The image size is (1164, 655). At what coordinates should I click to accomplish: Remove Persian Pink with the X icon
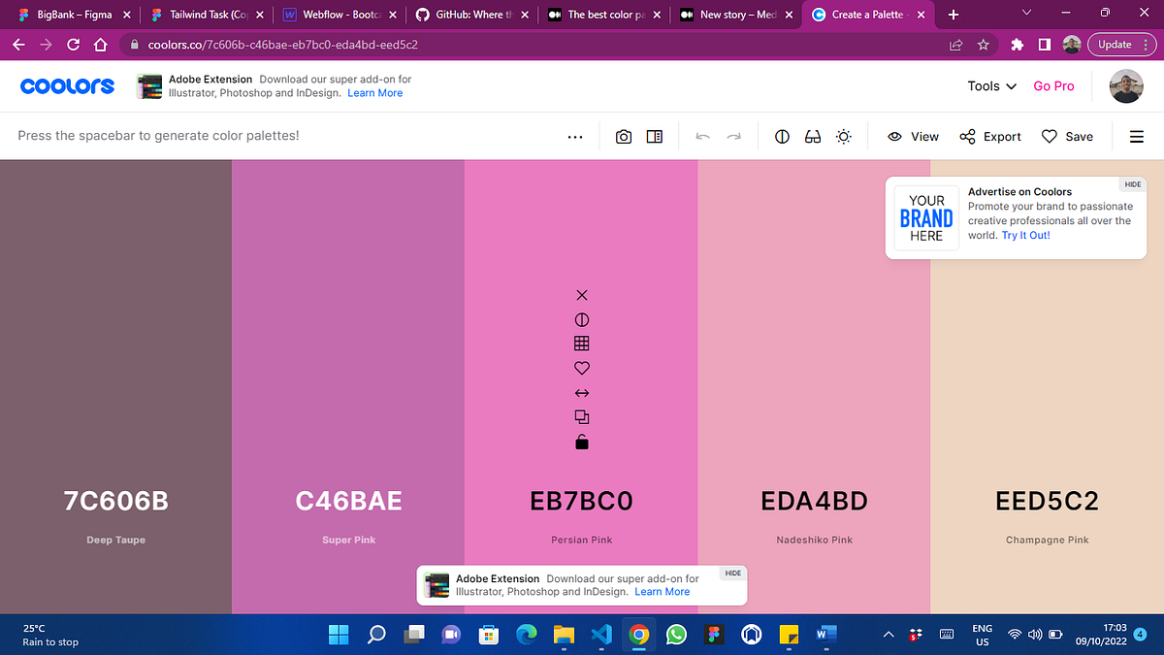(x=581, y=294)
